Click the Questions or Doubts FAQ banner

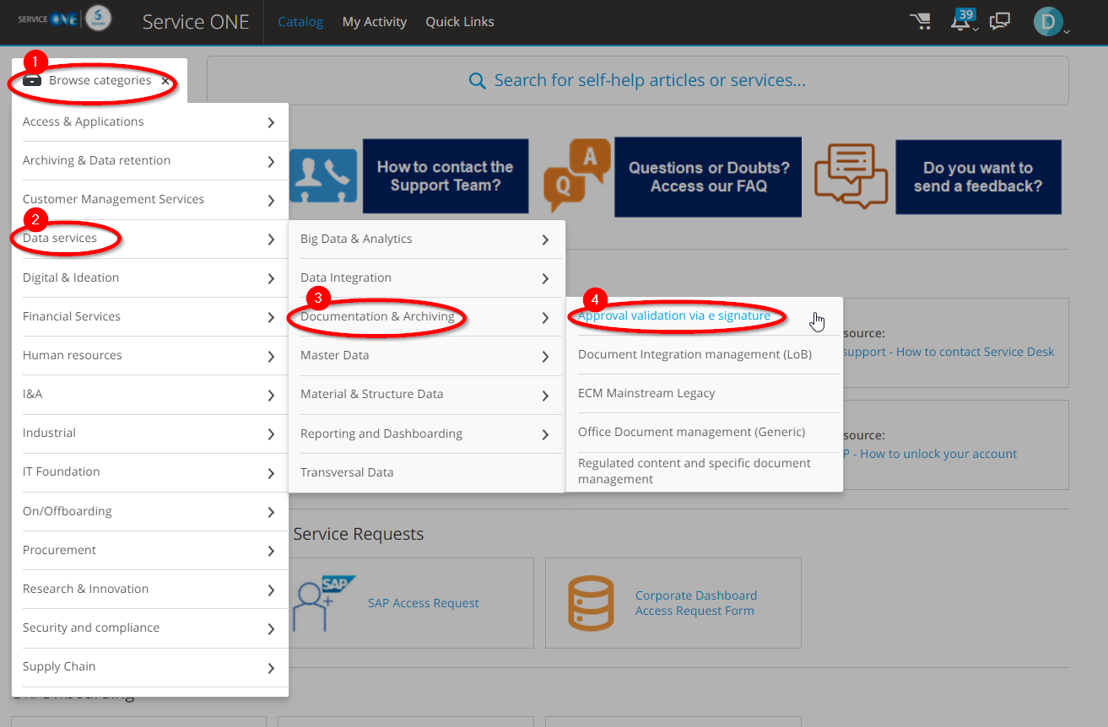708,177
